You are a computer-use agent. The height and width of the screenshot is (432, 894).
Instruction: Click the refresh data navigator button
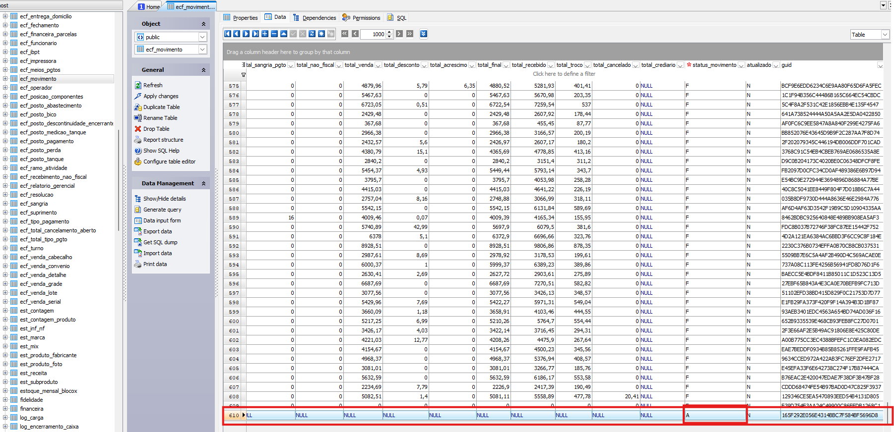click(312, 34)
